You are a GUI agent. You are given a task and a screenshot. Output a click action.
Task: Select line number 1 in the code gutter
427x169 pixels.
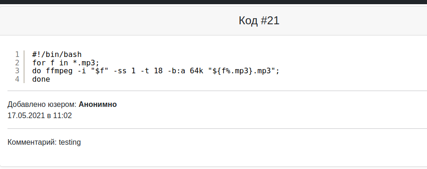17,54
